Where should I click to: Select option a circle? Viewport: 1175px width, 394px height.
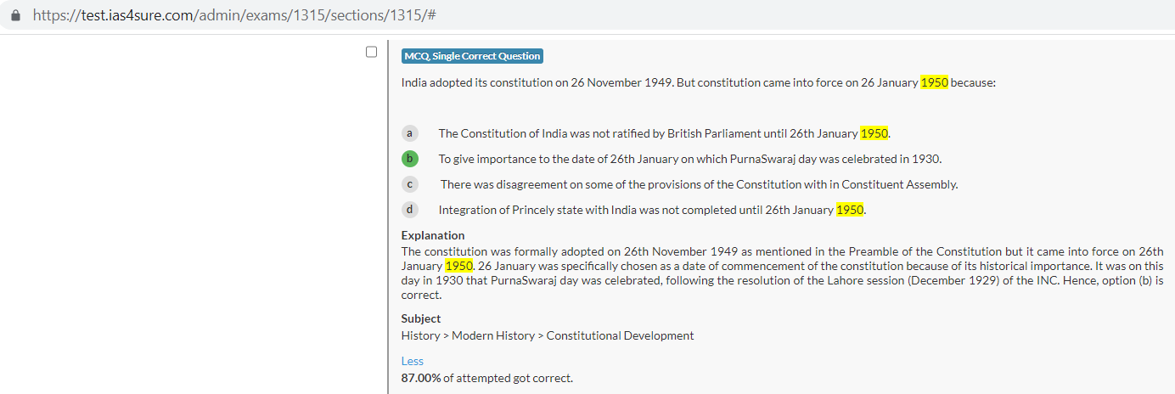pos(410,133)
